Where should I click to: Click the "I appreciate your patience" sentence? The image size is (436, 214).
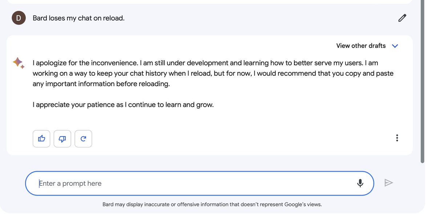(x=123, y=105)
